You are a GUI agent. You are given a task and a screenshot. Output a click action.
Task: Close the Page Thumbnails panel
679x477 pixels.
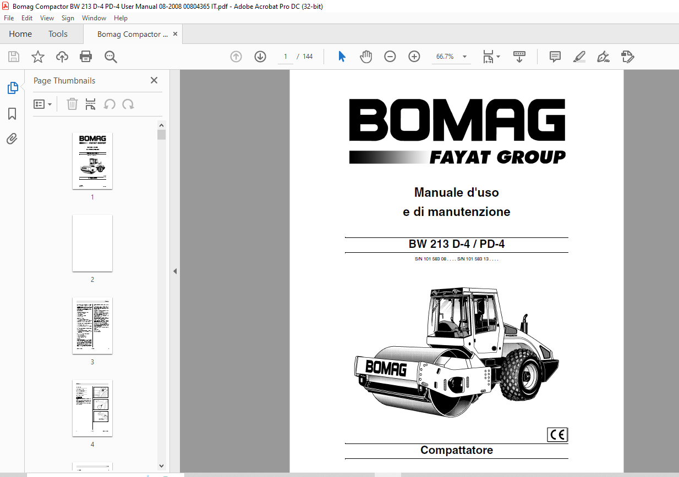point(154,80)
